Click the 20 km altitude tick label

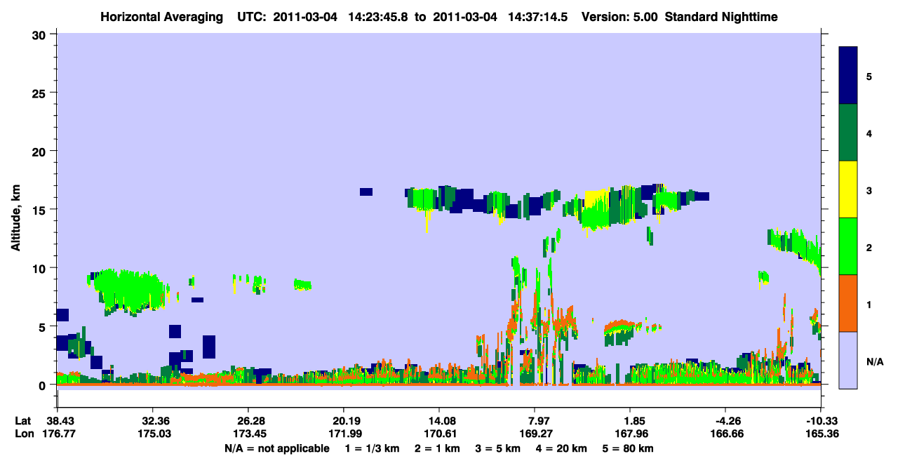click(x=40, y=151)
